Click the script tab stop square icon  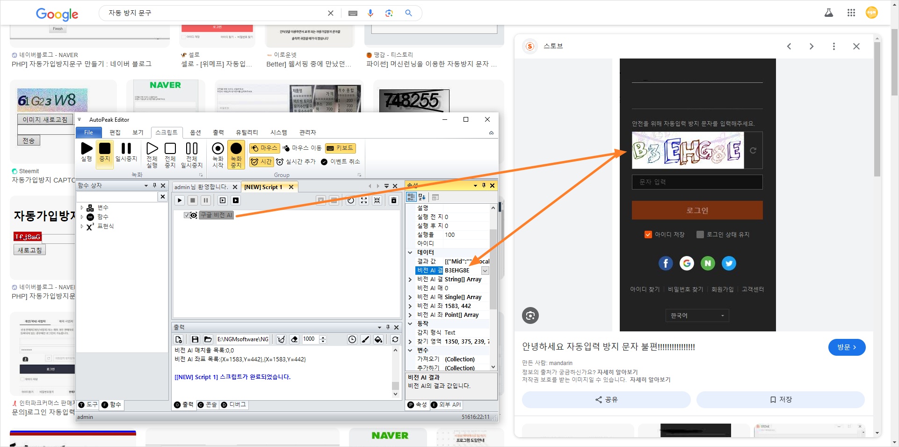point(193,200)
